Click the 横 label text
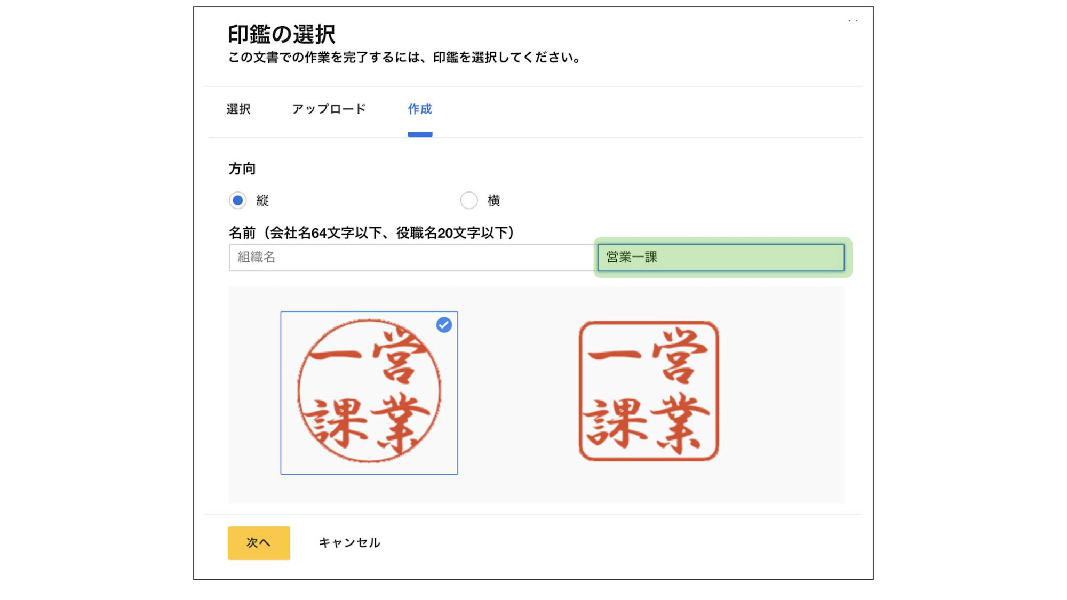The image size is (1067, 600). 494,201
